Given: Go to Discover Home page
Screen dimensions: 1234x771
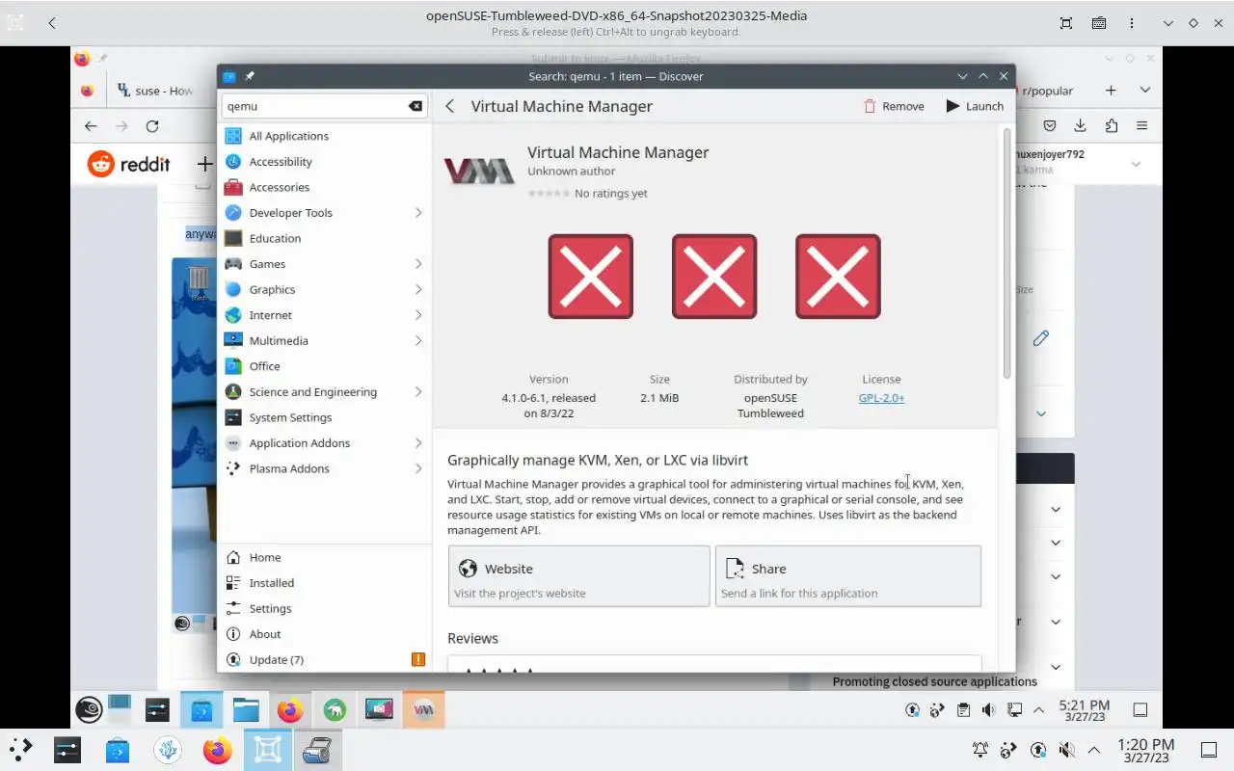Looking at the screenshot, I should [325, 557].
